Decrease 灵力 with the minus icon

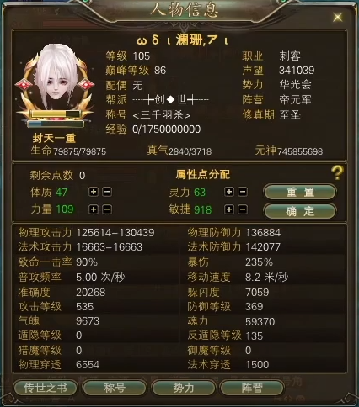(243, 192)
